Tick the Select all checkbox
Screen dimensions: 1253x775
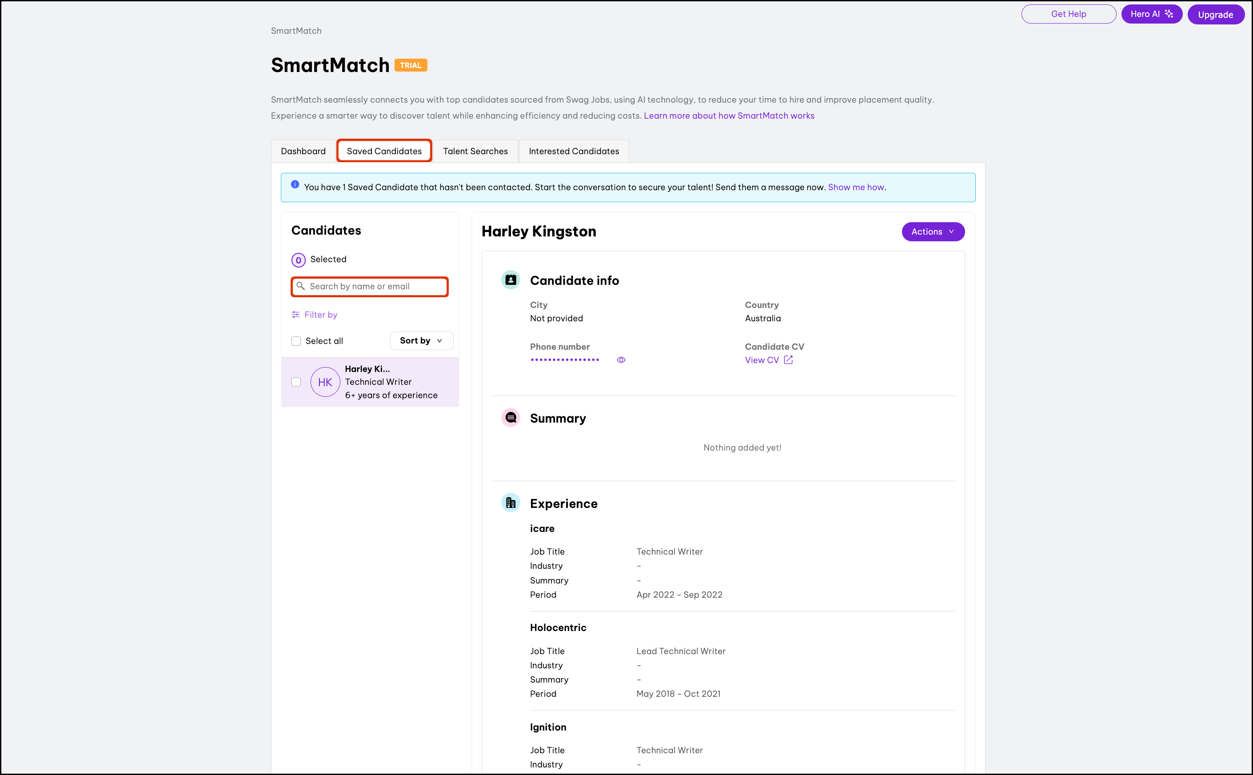(296, 341)
